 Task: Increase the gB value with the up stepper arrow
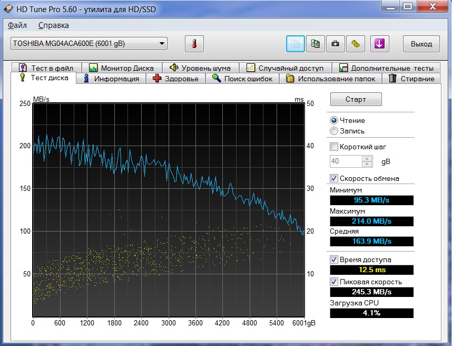click(367, 158)
